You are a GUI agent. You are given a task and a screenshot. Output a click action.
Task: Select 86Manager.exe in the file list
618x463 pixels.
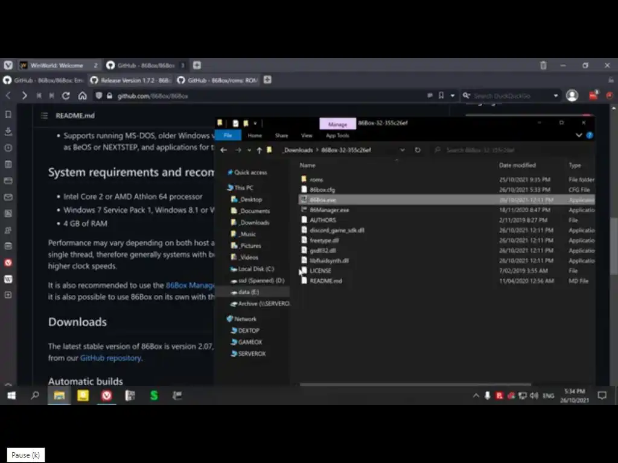pyautogui.click(x=329, y=210)
